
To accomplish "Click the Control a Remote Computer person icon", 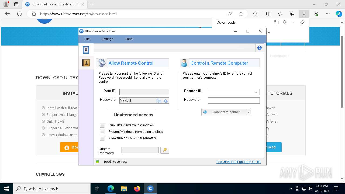I will 184,63.
